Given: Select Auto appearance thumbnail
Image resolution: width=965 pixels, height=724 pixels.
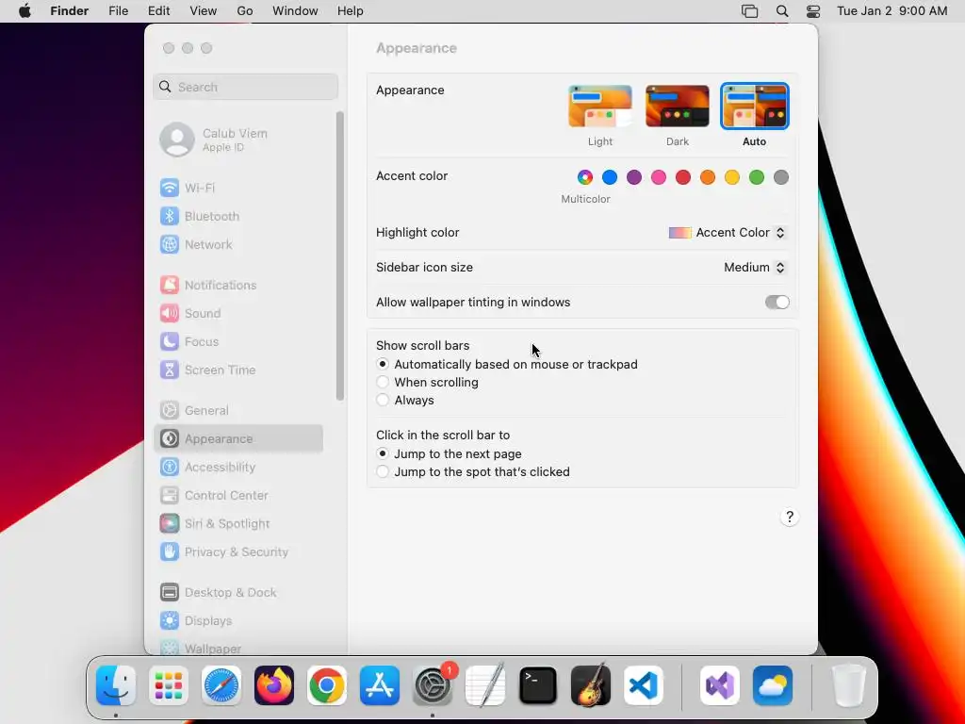Looking at the screenshot, I should [x=755, y=107].
